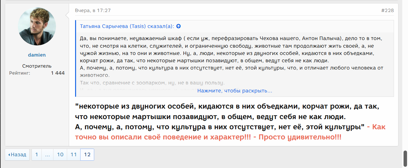
Task: Expand the quote via Нажмите, чтобы раскрыть
Action: [235, 91]
